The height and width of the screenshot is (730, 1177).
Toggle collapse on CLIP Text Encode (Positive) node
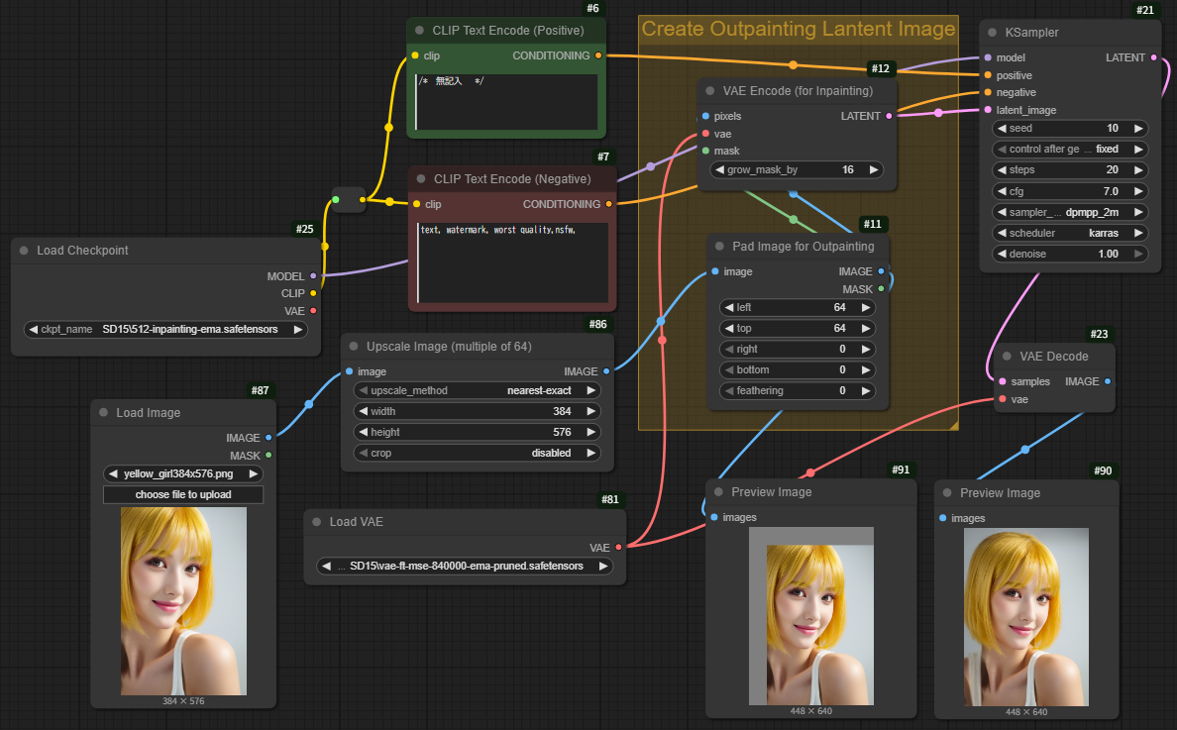(x=419, y=31)
